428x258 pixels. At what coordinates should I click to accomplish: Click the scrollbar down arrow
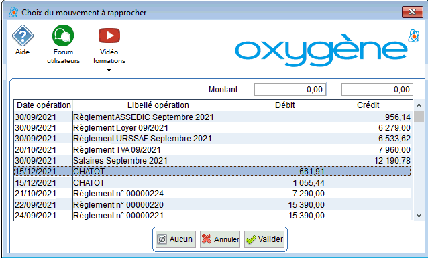click(419, 216)
